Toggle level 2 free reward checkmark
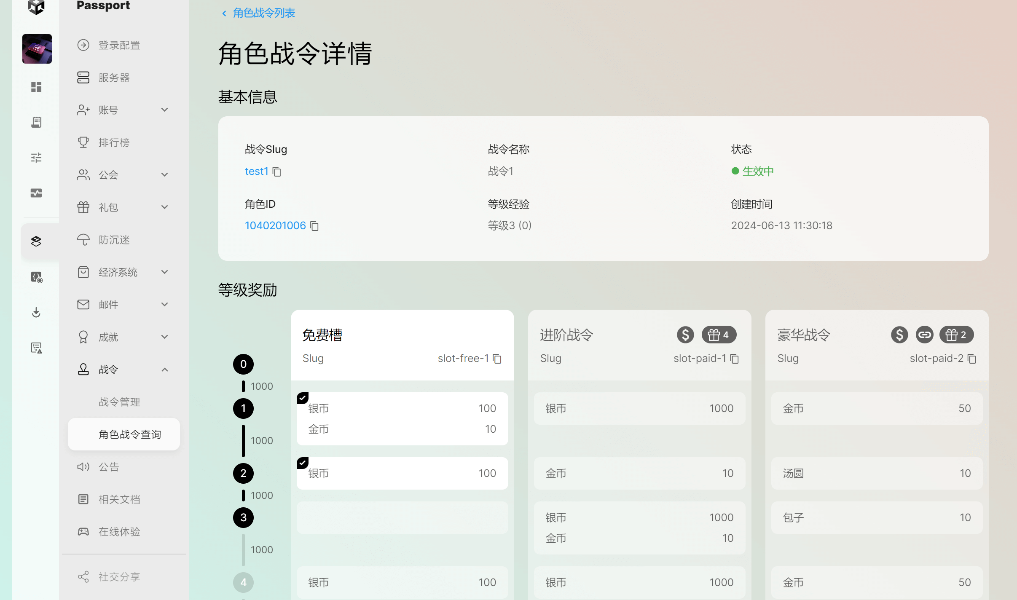This screenshot has width=1017, height=600. pyautogui.click(x=303, y=463)
